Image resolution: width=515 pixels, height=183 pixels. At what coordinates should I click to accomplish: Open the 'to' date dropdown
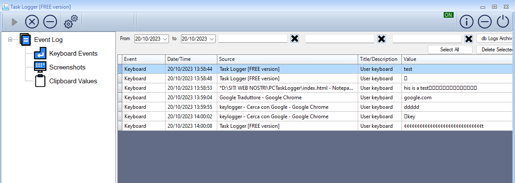click(212, 39)
